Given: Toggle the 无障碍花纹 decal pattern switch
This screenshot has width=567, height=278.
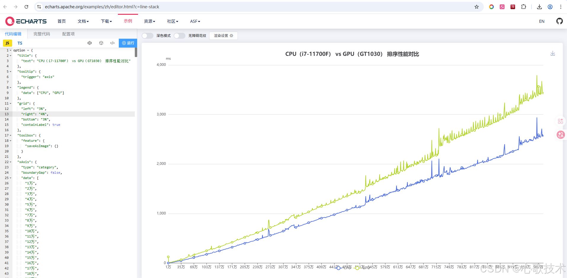Looking at the screenshot, I should [180, 36].
